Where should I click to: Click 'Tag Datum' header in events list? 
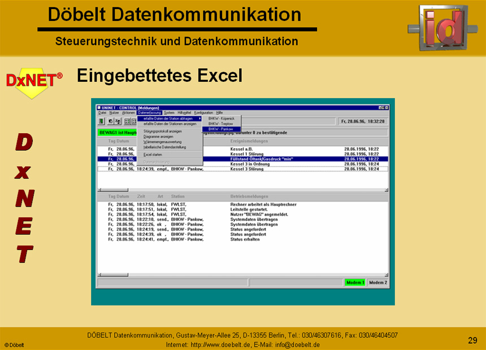(x=119, y=141)
